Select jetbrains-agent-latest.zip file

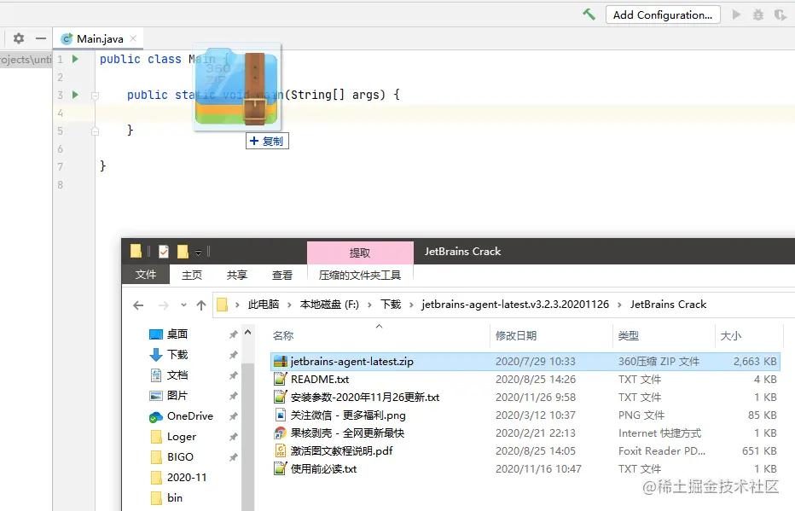(525, 362)
